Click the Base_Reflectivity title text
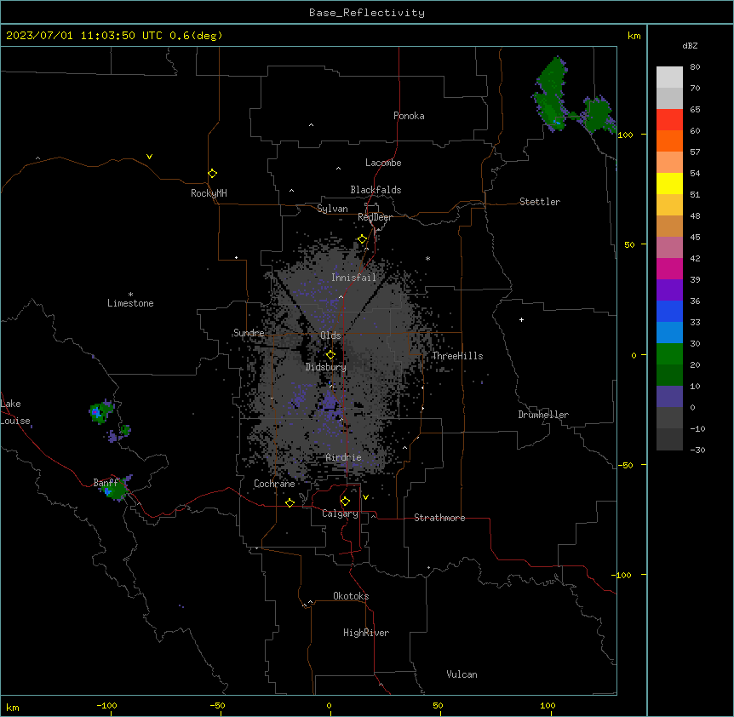This screenshot has height=717, width=734. (367, 13)
